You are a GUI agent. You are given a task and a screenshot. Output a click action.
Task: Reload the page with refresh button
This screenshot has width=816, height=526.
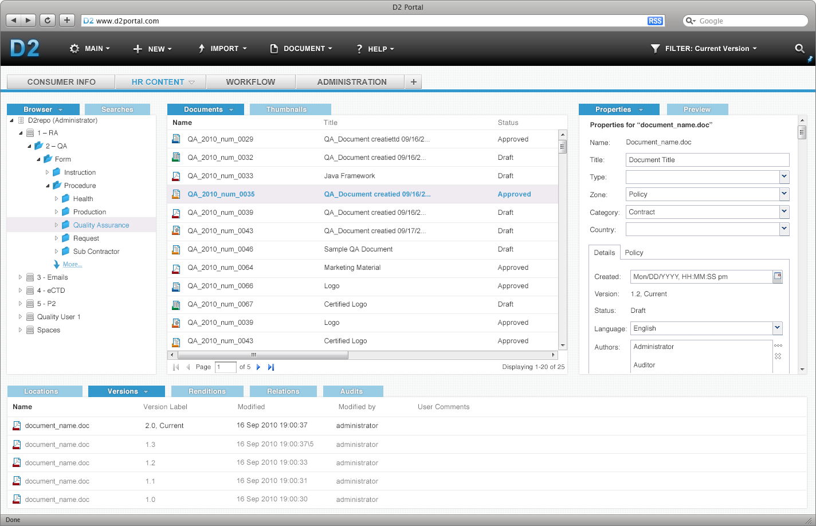[x=48, y=20]
